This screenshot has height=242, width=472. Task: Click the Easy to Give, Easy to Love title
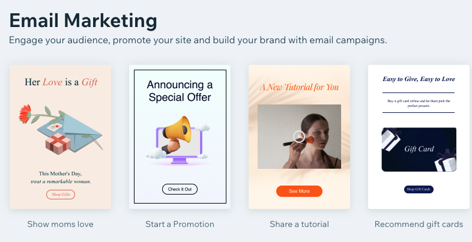tap(419, 79)
